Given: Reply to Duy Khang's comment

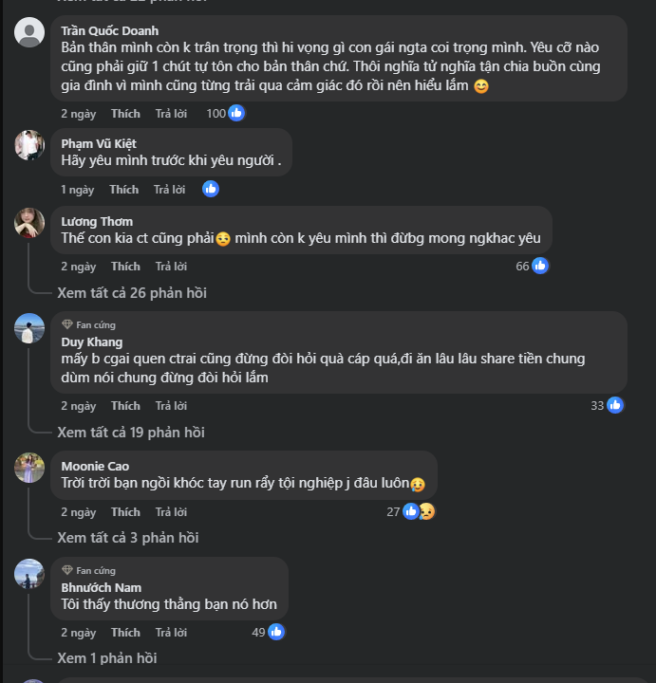Looking at the screenshot, I should click(171, 406).
